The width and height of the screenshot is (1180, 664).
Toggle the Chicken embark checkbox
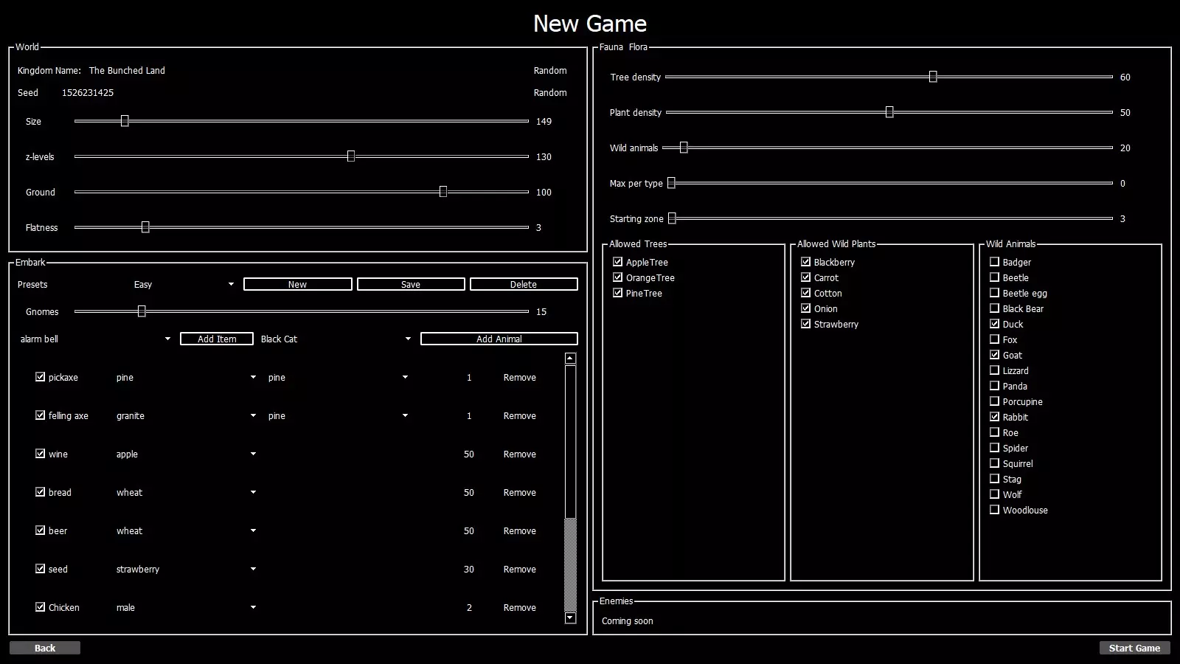point(40,607)
